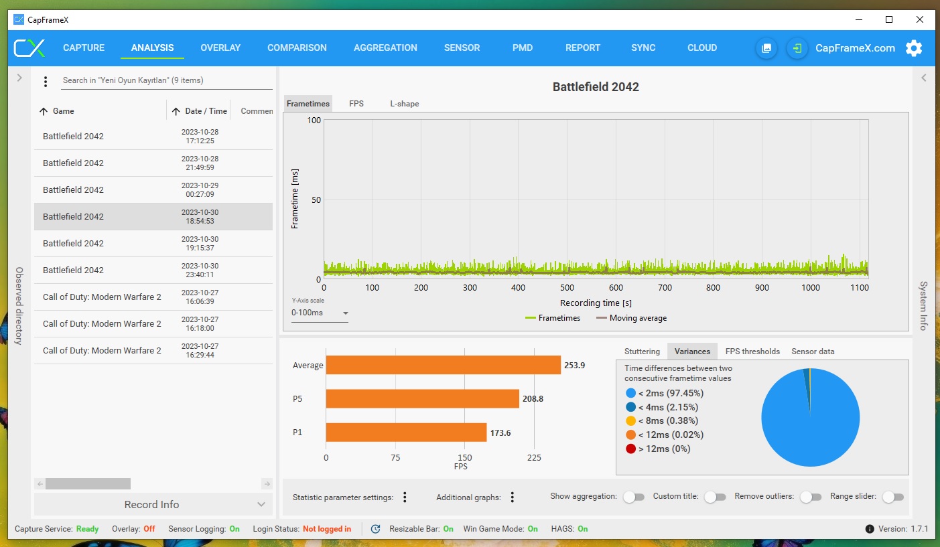940x547 pixels.
Task: Click the record list scroll left arrow
Action: tap(40, 483)
